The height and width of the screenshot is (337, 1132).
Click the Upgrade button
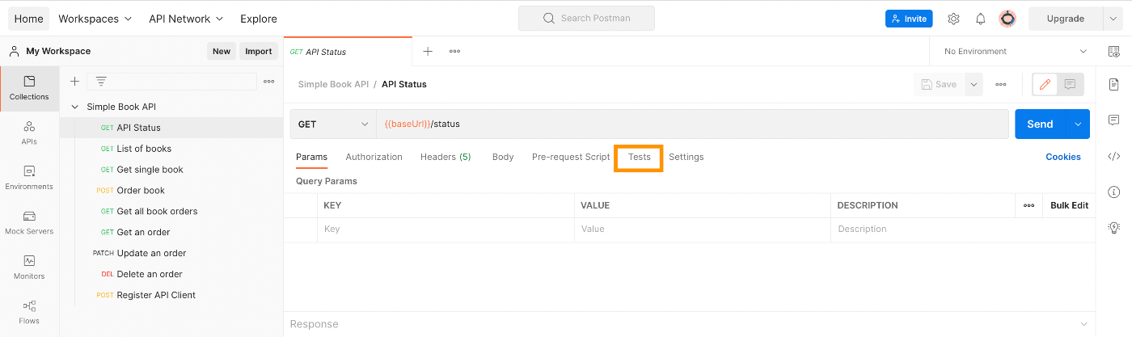[1065, 19]
